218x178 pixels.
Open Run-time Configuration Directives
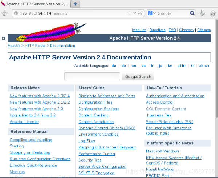[x=40, y=159]
